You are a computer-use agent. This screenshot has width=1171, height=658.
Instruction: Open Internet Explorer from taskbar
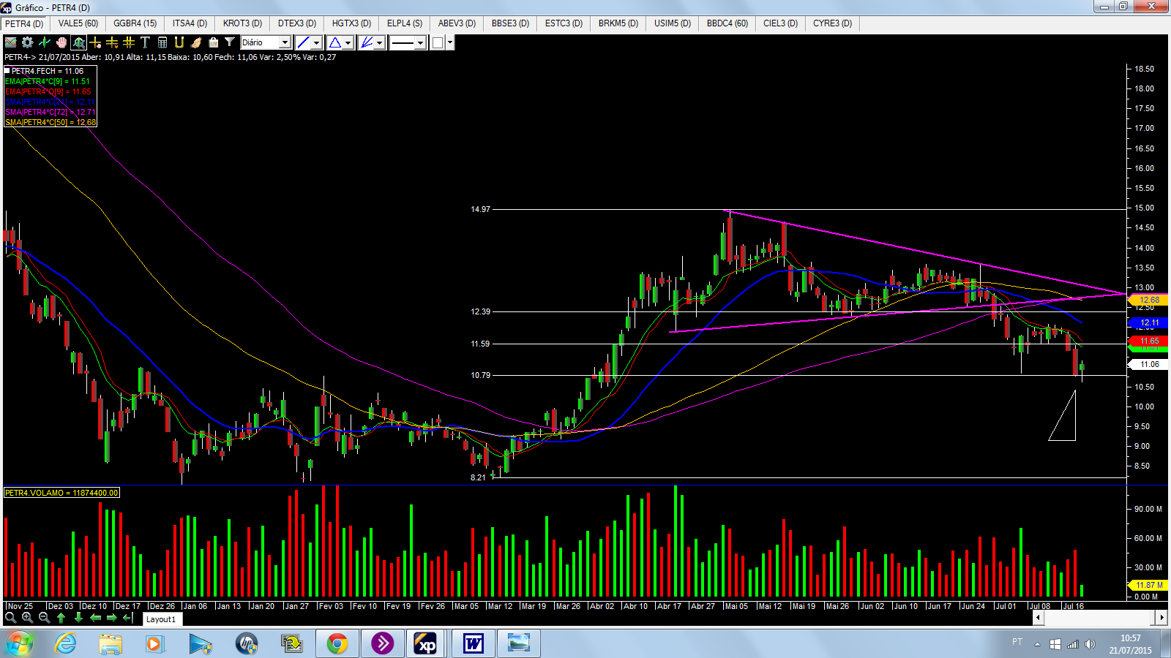66,643
